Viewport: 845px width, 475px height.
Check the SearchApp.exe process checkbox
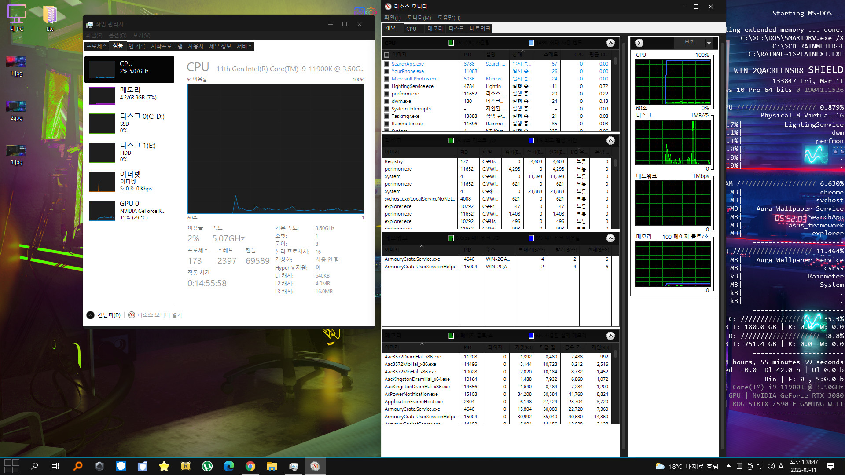pyautogui.click(x=386, y=64)
